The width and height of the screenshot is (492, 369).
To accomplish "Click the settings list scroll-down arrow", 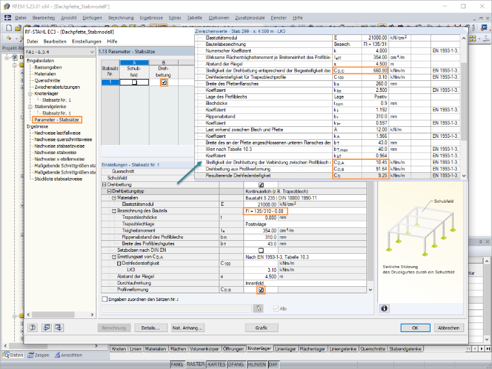I will click(x=370, y=290).
